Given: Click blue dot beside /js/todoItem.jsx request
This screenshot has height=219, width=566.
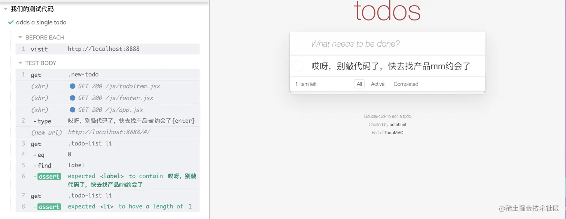Looking at the screenshot, I should point(73,86).
